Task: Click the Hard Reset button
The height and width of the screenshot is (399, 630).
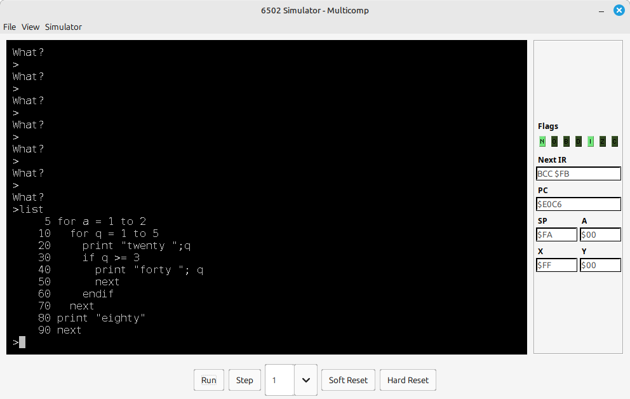Action: click(408, 380)
